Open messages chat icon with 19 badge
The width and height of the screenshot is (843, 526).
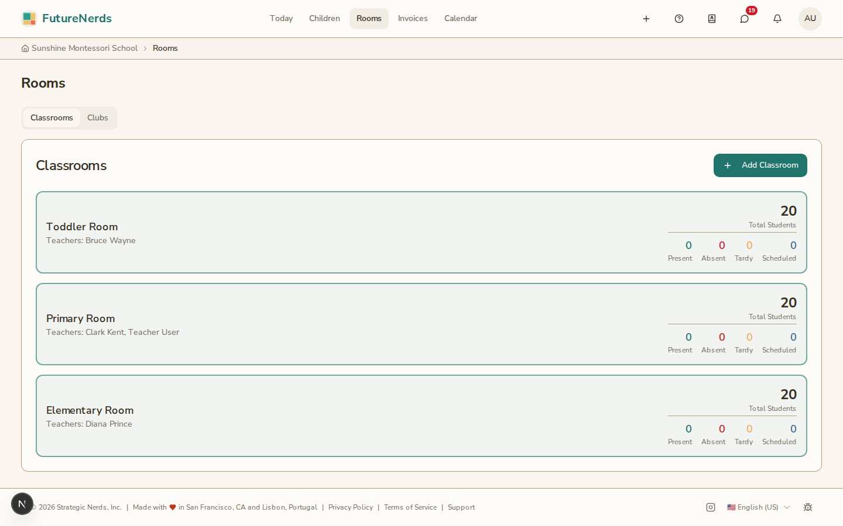745,19
